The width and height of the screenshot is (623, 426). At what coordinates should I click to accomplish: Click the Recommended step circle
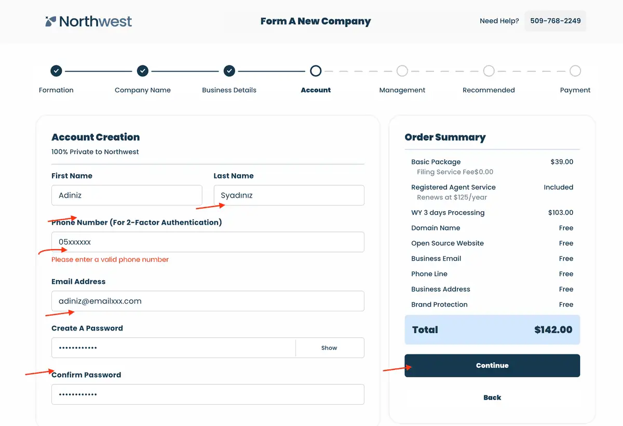(489, 71)
